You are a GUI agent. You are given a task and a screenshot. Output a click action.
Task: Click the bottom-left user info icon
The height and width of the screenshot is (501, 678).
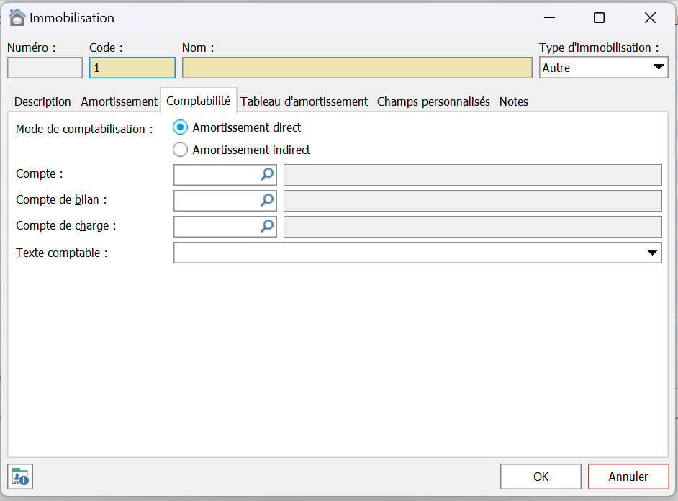[x=20, y=477]
